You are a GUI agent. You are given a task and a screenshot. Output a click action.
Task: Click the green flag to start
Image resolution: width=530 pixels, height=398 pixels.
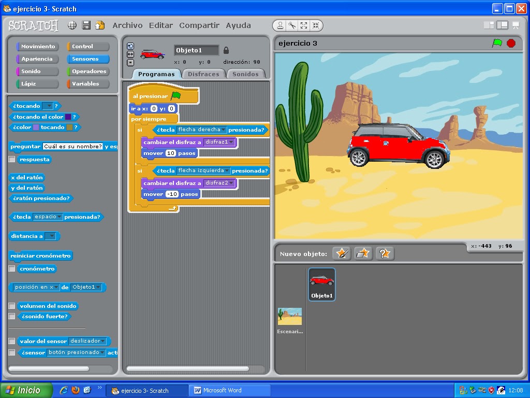[x=497, y=43]
